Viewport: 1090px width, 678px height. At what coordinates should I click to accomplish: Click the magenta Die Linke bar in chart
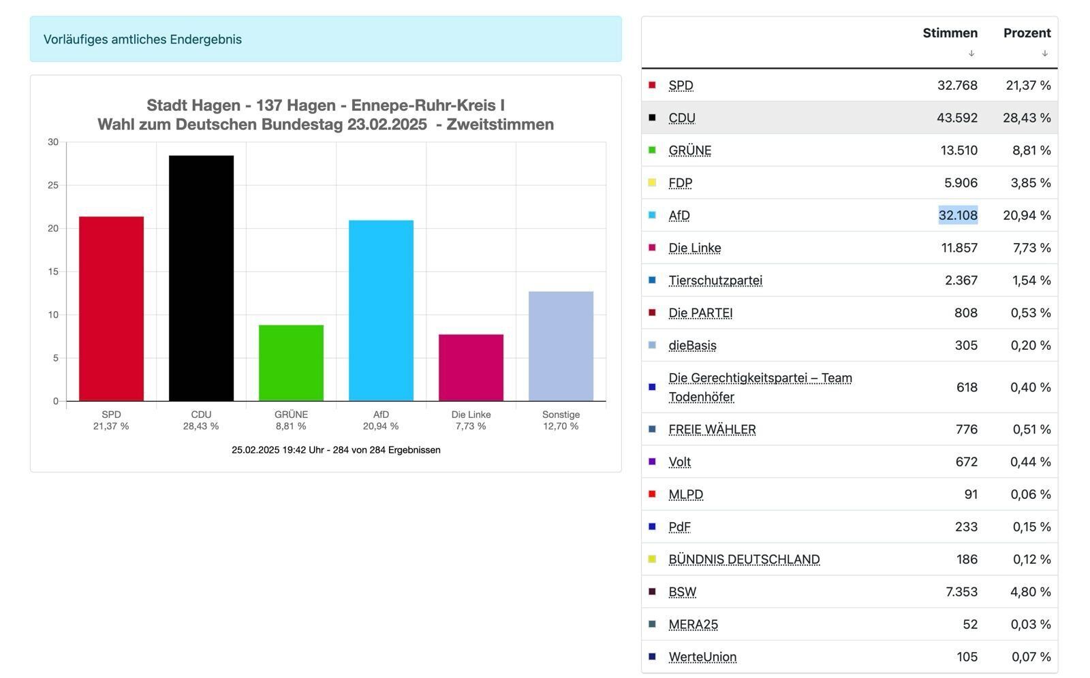click(x=471, y=368)
